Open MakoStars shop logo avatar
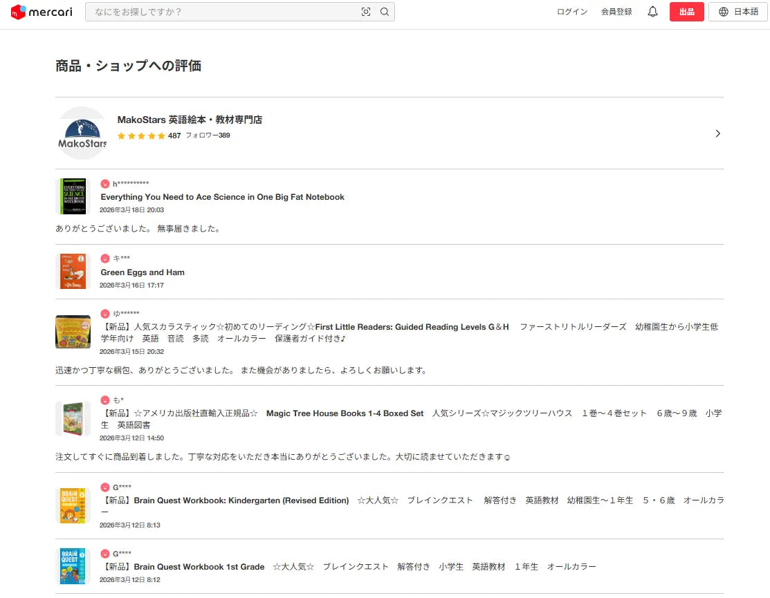Image resolution: width=770 pixels, height=598 pixels. 82,133
